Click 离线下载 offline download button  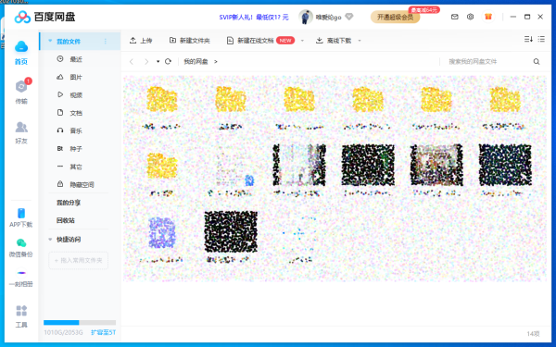click(334, 41)
